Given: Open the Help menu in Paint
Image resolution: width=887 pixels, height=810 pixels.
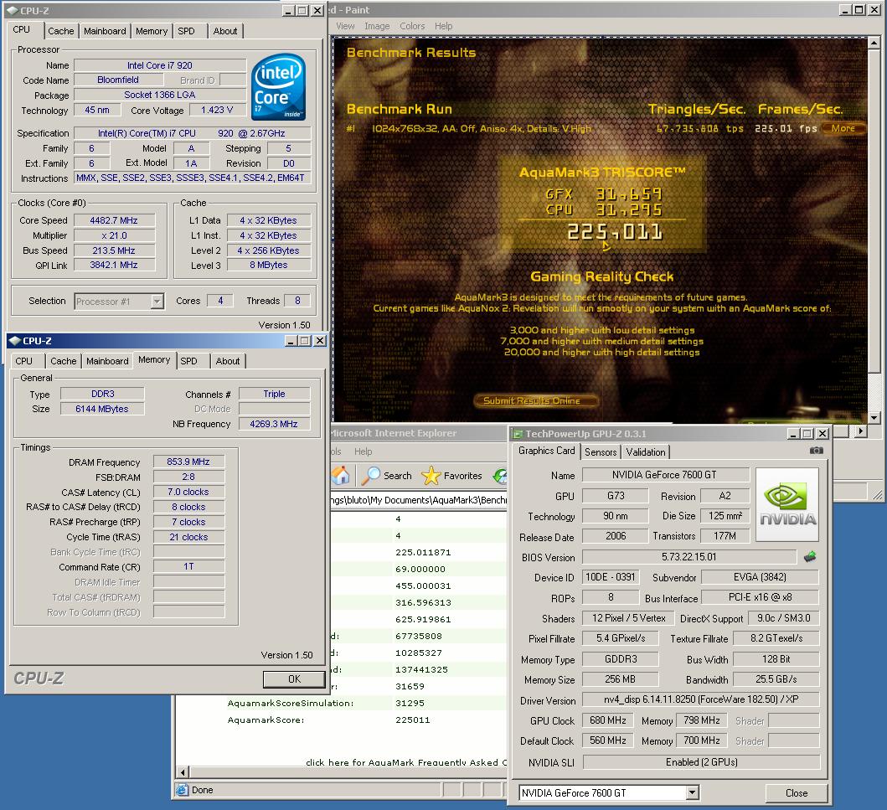Looking at the screenshot, I should (x=444, y=26).
